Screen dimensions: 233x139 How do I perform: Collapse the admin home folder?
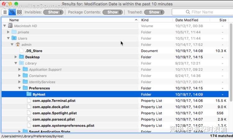click(12, 45)
